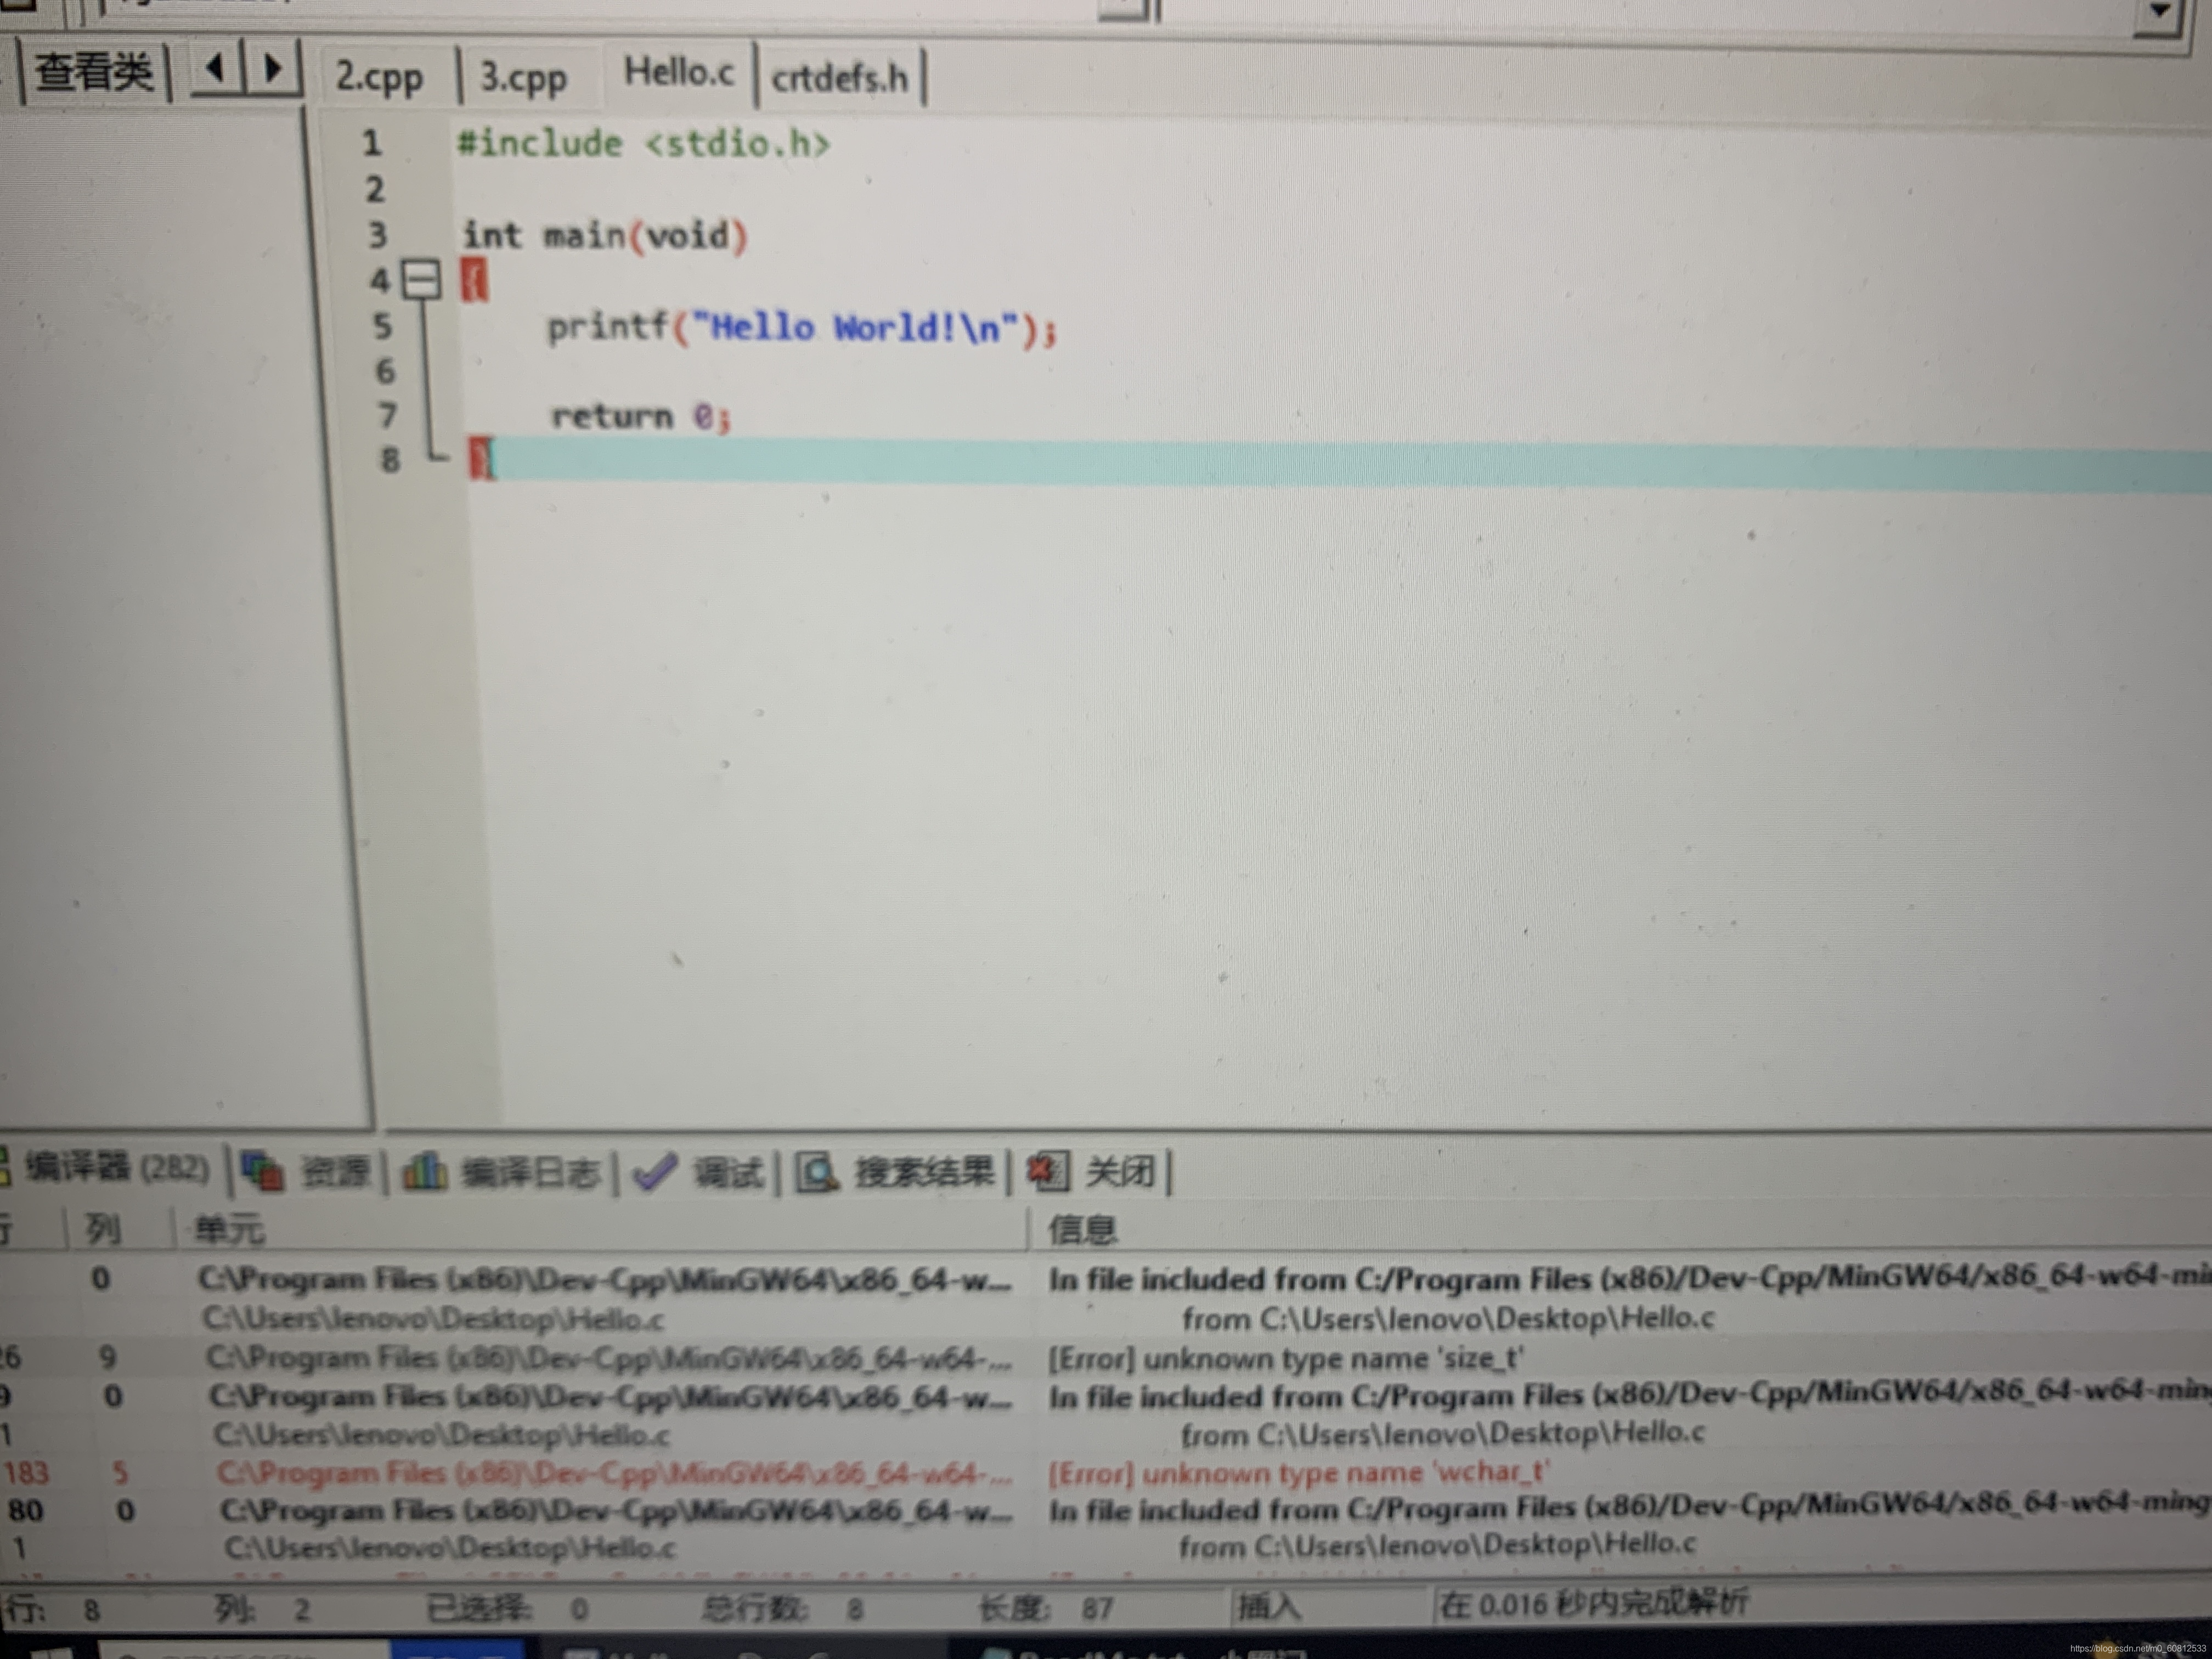Click the 单元 column header

[x=230, y=1229]
